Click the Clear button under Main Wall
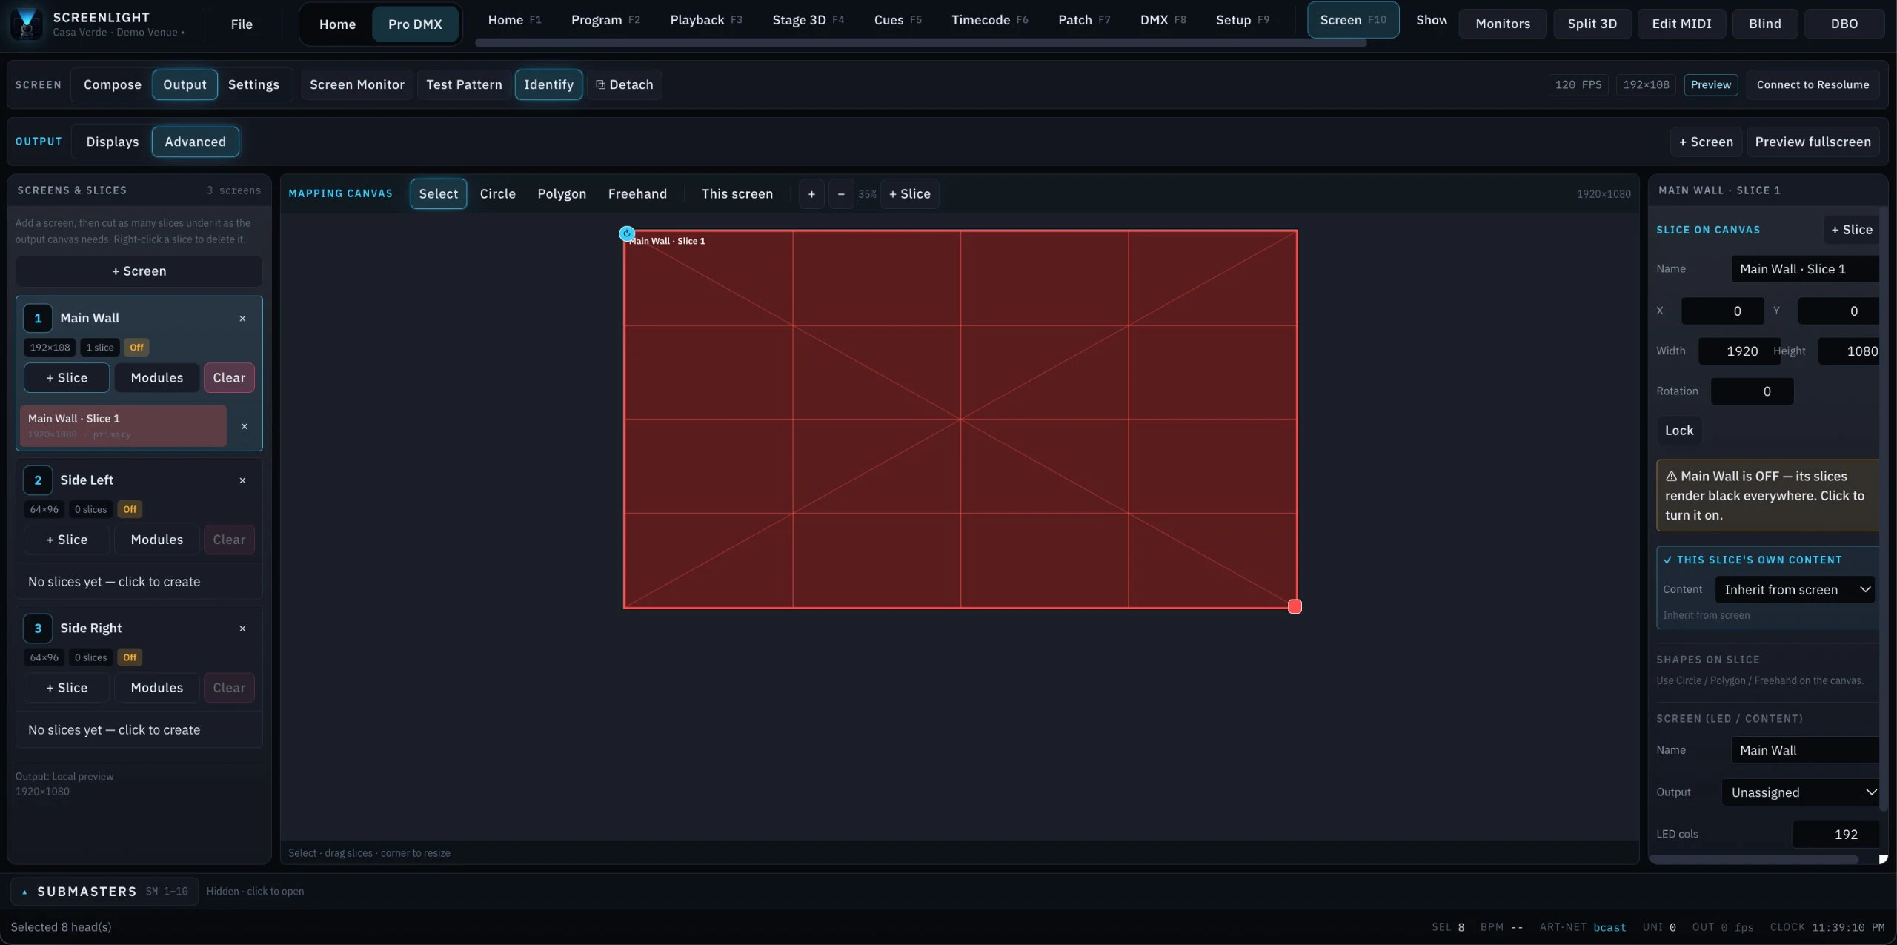Screen dimensions: 1897x945 coord(229,378)
